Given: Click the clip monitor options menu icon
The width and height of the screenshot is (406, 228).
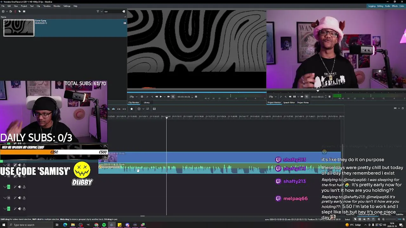Looking at the screenshot, I should pos(196,97).
